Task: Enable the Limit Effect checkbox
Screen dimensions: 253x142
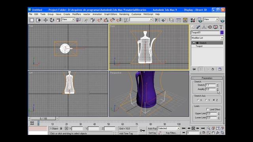Action: (x=208, y=109)
